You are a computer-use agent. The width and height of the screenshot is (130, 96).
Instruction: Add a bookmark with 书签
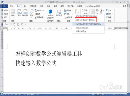[67, 14]
